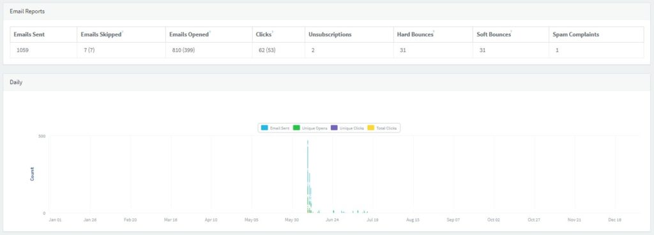Click the Emails Sent column header
The width and height of the screenshot is (654, 235).
pyautogui.click(x=29, y=34)
